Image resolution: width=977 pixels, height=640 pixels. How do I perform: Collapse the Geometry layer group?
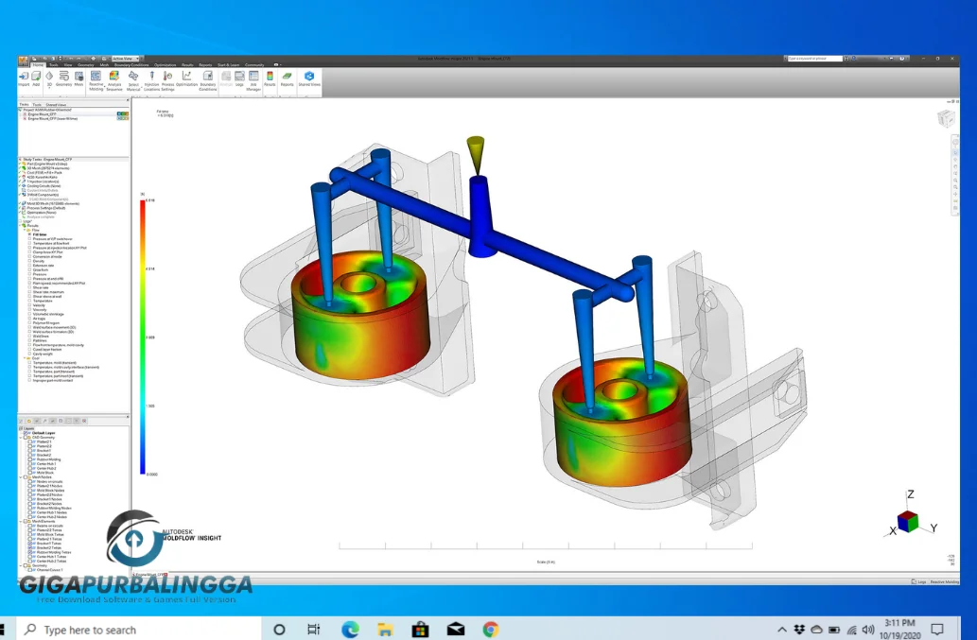click(x=21, y=565)
